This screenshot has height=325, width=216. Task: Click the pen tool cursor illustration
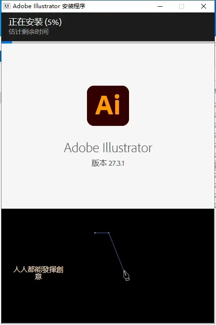pos(126,276)
